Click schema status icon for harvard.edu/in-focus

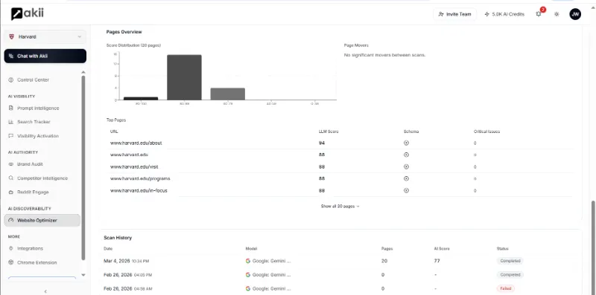pyautogui.click(x=406, y=190)
